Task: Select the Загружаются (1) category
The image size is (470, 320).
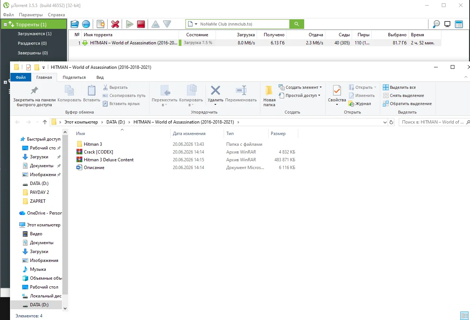Action: [x=34, y=34]
